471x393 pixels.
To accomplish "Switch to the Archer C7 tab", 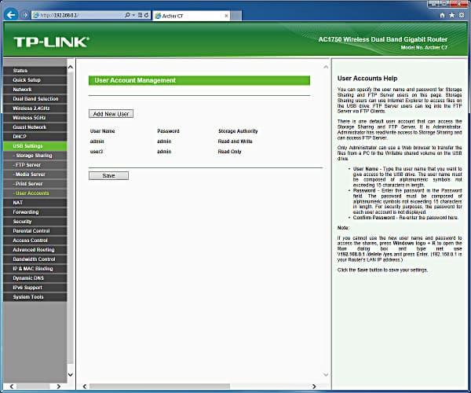I will pos(192,16).
